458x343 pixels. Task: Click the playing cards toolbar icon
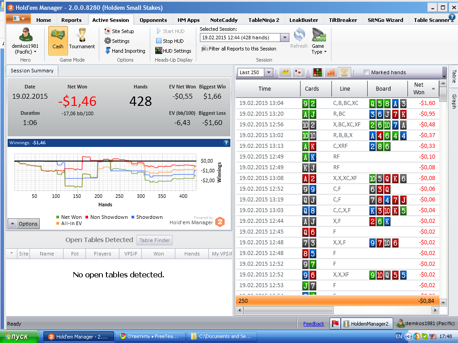coord(298,72)
